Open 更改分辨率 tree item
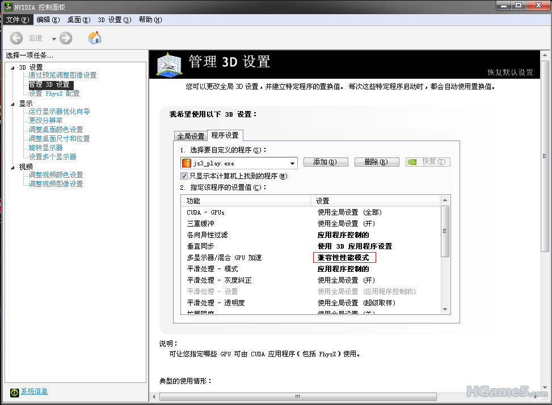552x405 pixels. point(45,121)
